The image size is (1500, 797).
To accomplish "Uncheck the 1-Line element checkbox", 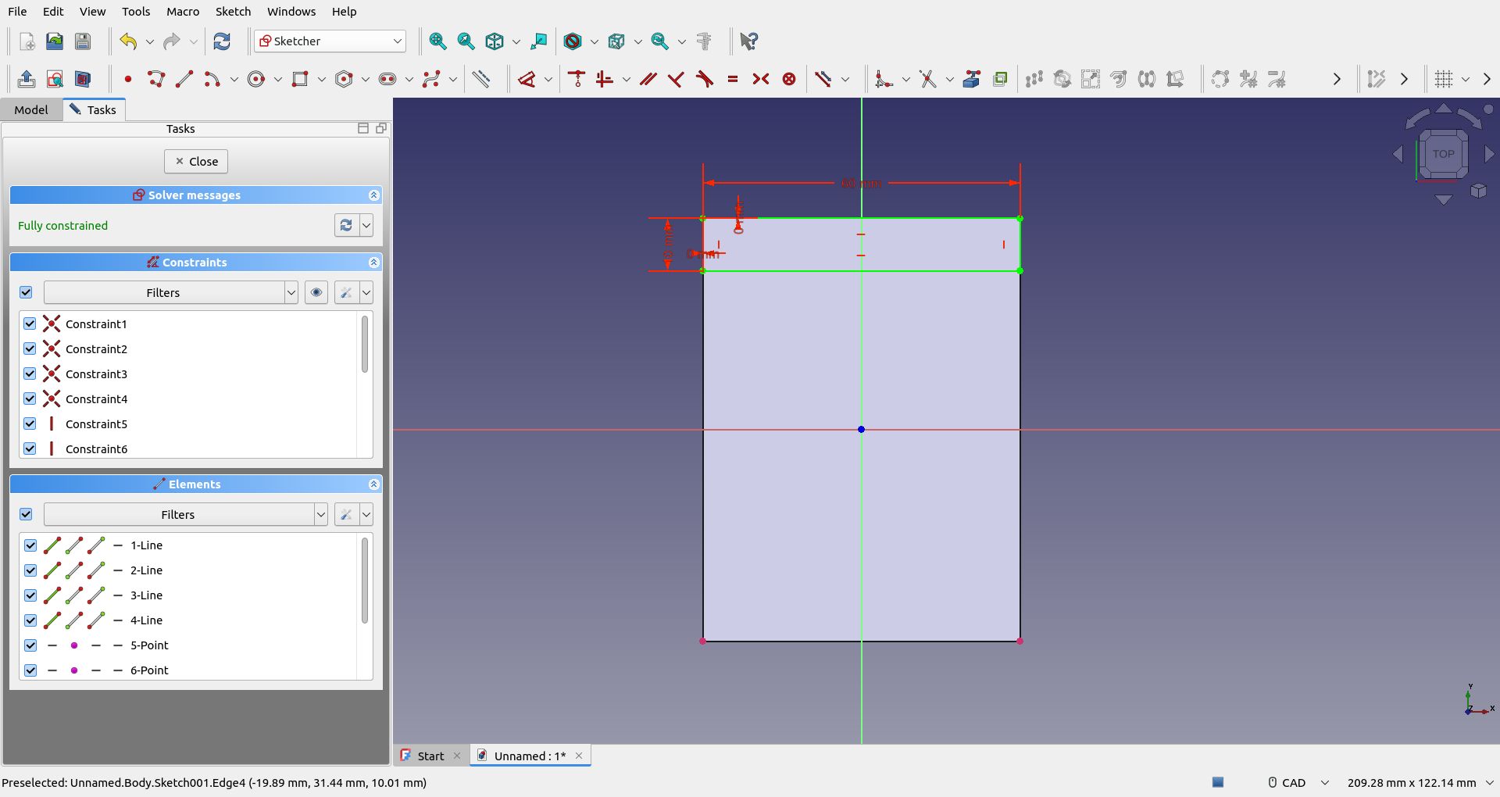I will [30, 545].
